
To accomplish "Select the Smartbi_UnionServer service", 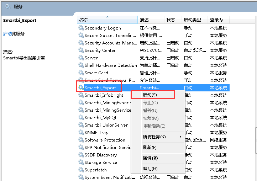I will pyautogui.click(x=106, y=125).
